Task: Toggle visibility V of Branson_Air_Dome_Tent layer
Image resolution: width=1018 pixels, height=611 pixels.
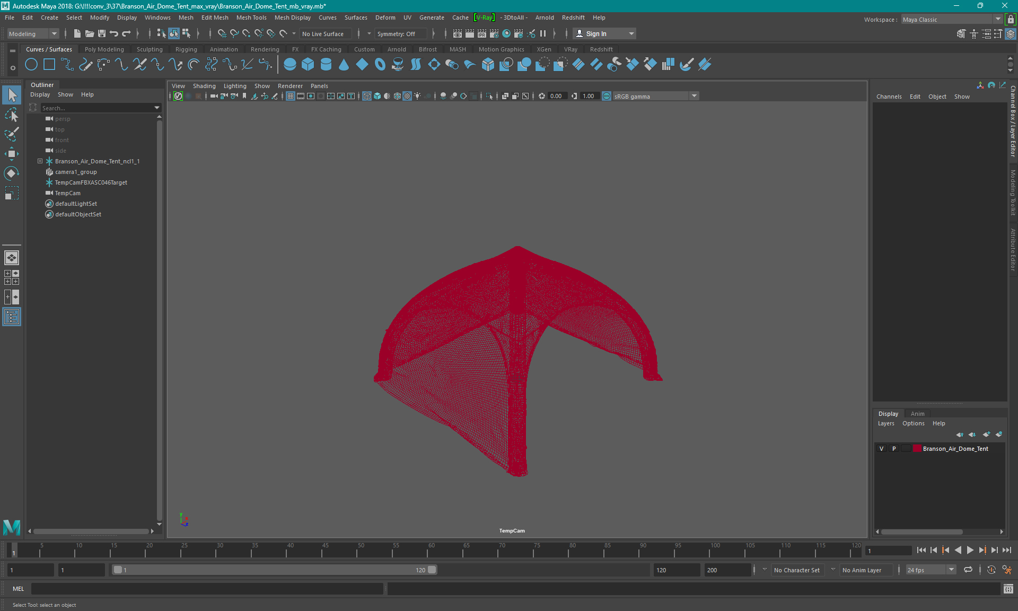Action: pyautogui.click(x=881, y=449)
